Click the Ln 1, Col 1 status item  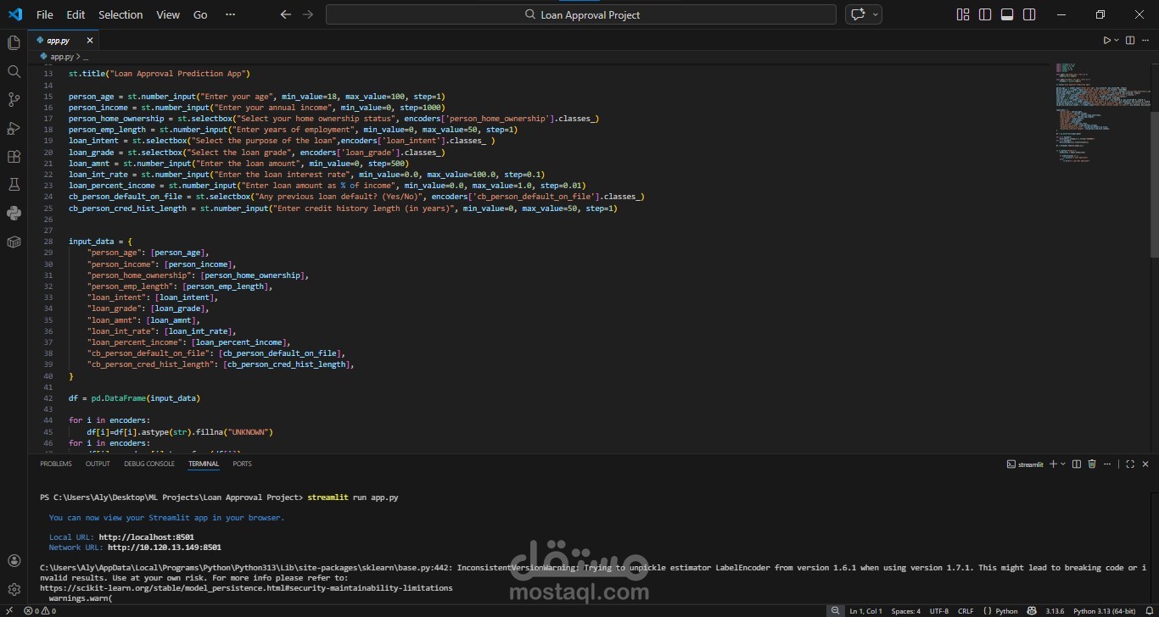click(866, 611)
